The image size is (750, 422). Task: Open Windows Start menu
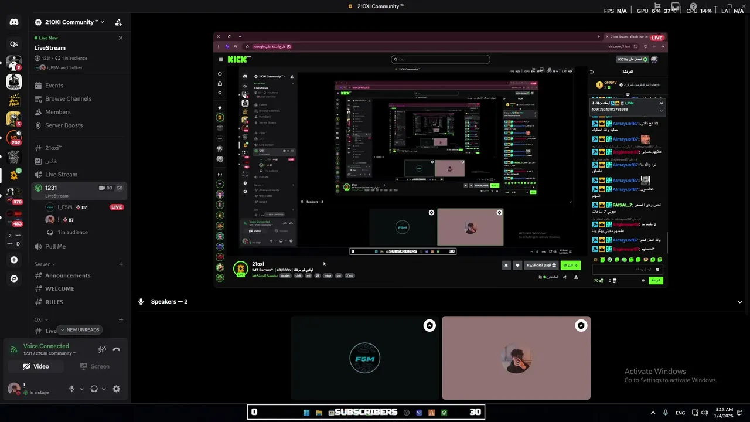(306, 413)
